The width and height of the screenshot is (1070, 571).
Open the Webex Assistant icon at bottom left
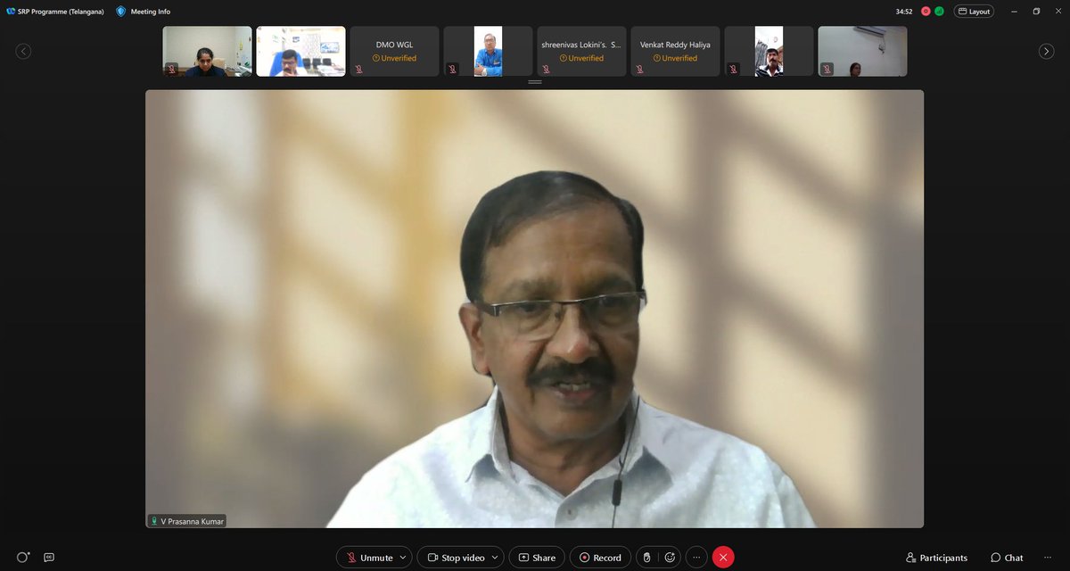click(23, 557)
